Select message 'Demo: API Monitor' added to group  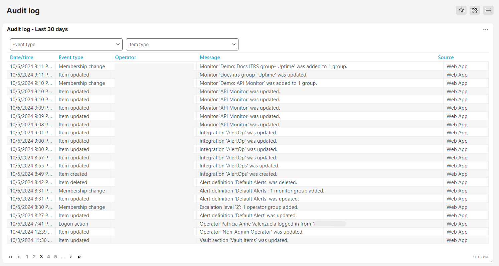click(x=258, y=83)
